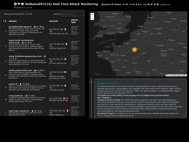Click the green map marker near Rennes
This screenshot has width=189, height=142.
click(x=113, y=55)
